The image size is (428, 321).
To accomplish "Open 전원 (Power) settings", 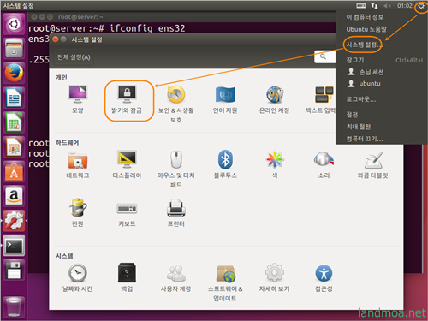I will 78,212.
